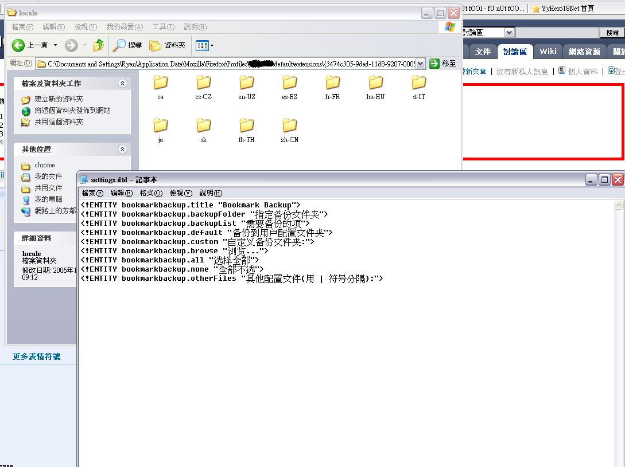625x467 pixels.
Task: Open Notepad Help menu
Action: tap(211, 193)
